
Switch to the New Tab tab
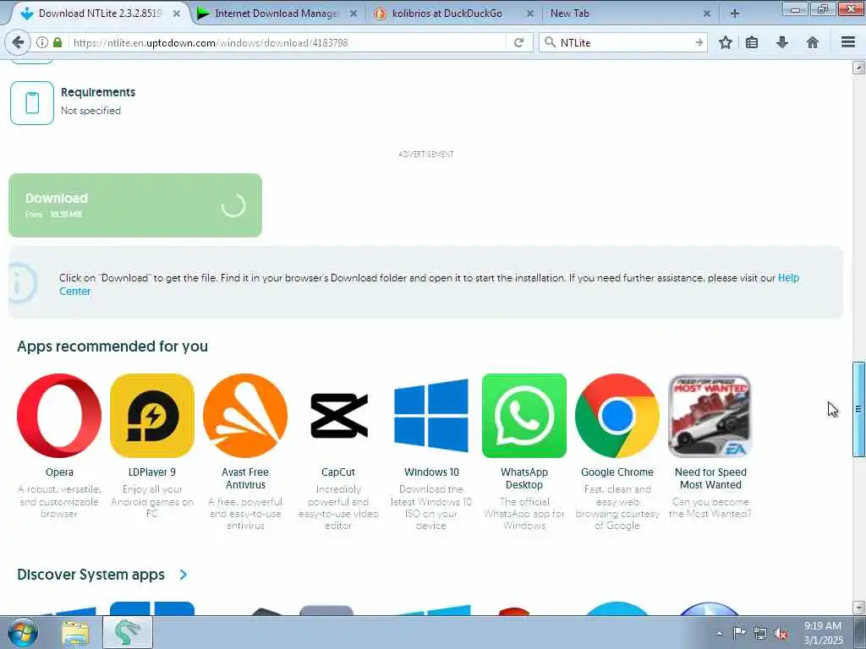coord(569,14)
